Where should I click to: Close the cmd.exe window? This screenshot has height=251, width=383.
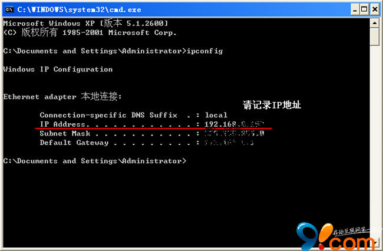375,9
